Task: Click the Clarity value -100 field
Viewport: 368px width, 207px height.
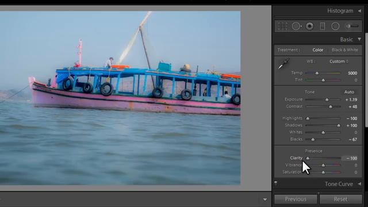Action: click(x=350, y=159)
